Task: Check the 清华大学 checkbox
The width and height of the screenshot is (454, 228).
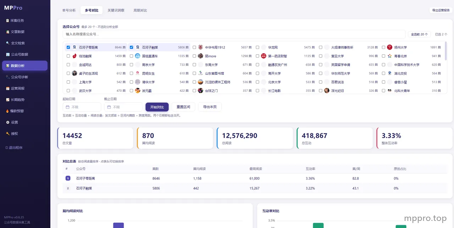Action: pyautogui.click(x=131, y=82)
